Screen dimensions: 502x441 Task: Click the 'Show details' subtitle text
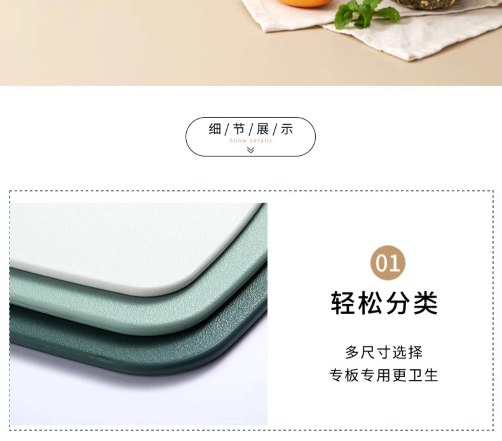click(251, 141)
